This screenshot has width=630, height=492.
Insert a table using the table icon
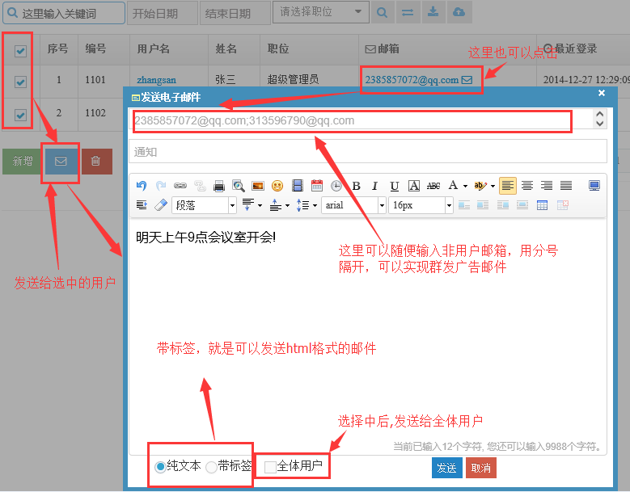point(542,205)
